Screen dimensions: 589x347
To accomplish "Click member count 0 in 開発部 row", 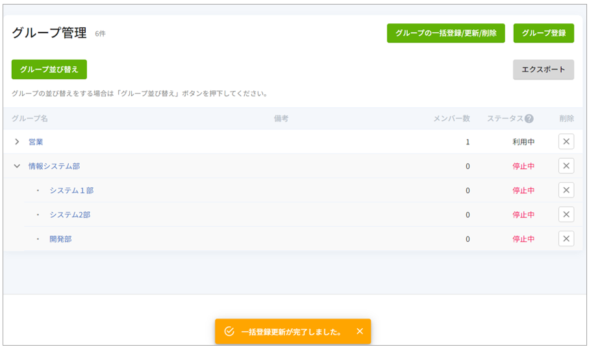I will tap(468, 239).
